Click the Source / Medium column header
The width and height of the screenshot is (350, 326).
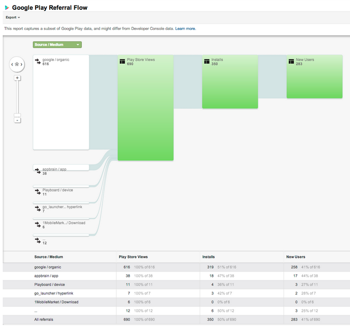click(x=49, y=257)
